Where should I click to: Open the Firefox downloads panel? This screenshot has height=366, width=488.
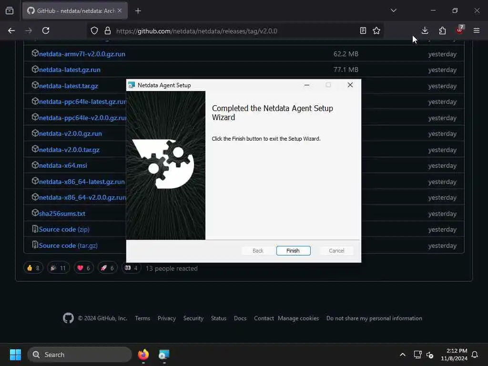tap(425, 30)
